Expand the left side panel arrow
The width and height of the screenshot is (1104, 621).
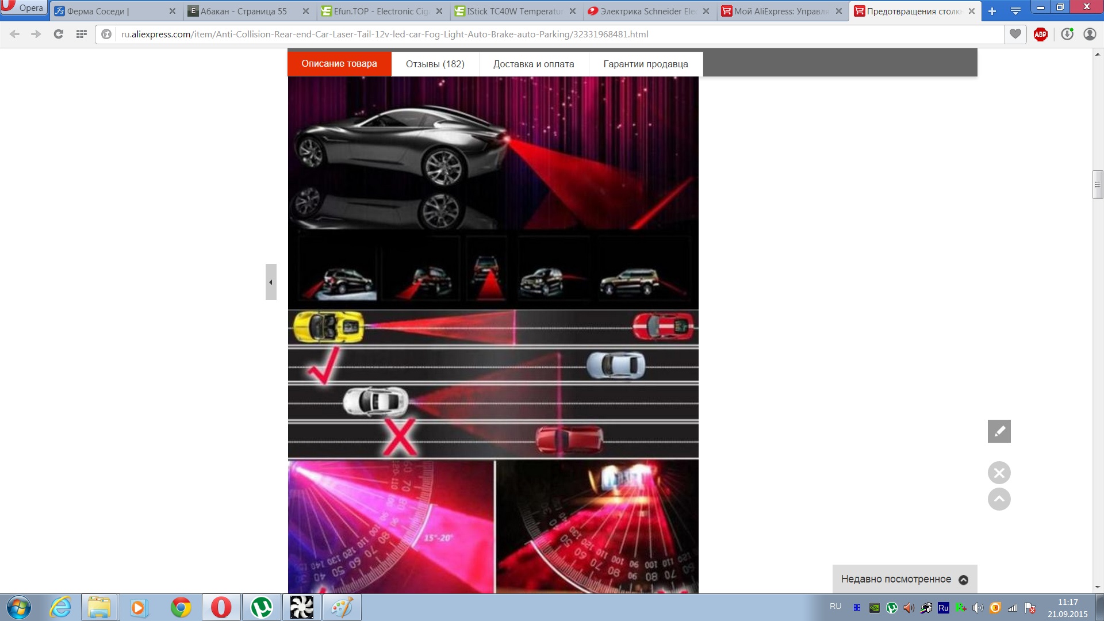click(271, 282)
